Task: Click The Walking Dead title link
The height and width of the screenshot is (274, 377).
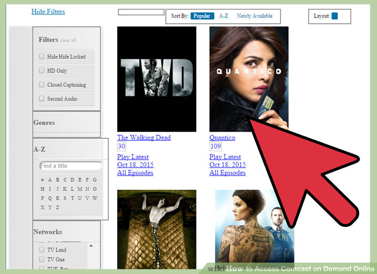Action: pyautogui.click(x=144, y=138)
